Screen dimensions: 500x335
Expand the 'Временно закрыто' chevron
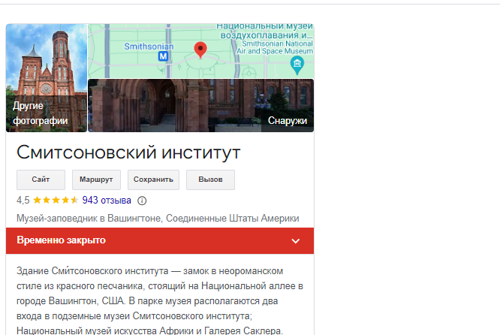[x=296, y=241]
